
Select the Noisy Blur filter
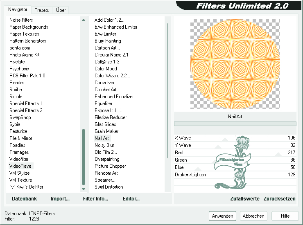click(104, 145)
